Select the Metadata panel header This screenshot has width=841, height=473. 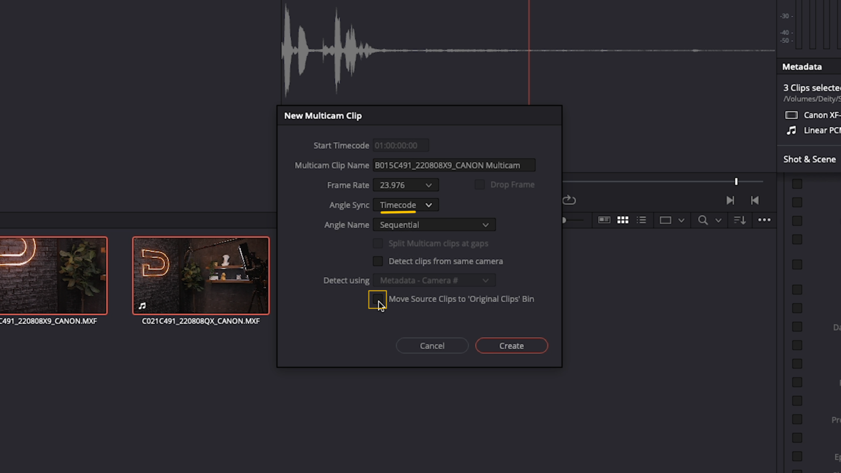click(802, 66)
